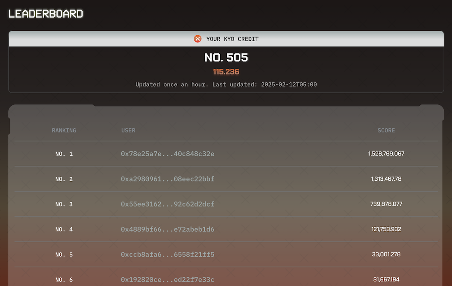The height and width of the screenshot is (286, 452).
Task: Click the last-updated timestamp text
Action: click(226, 84)
